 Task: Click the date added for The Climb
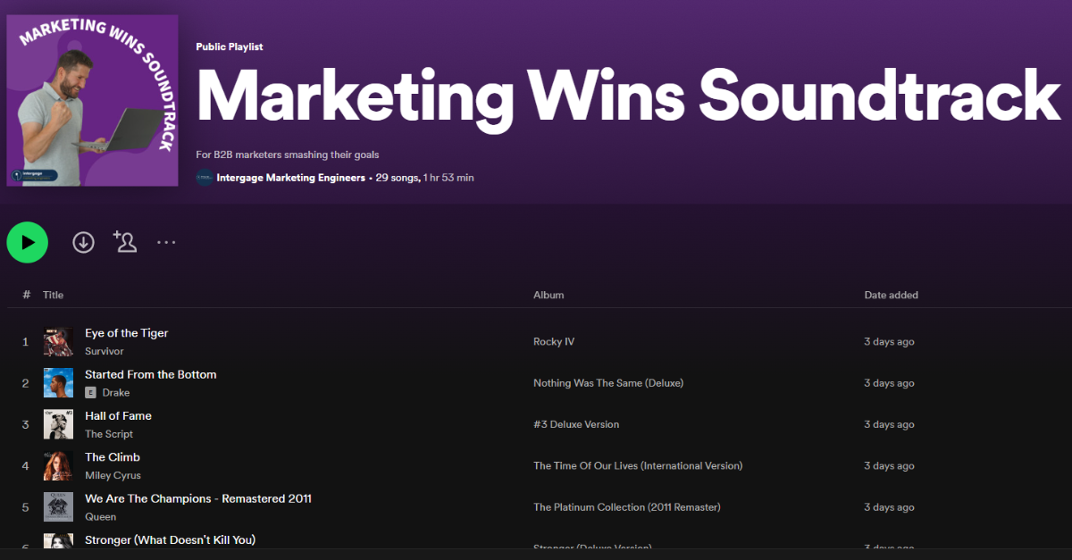889,465
